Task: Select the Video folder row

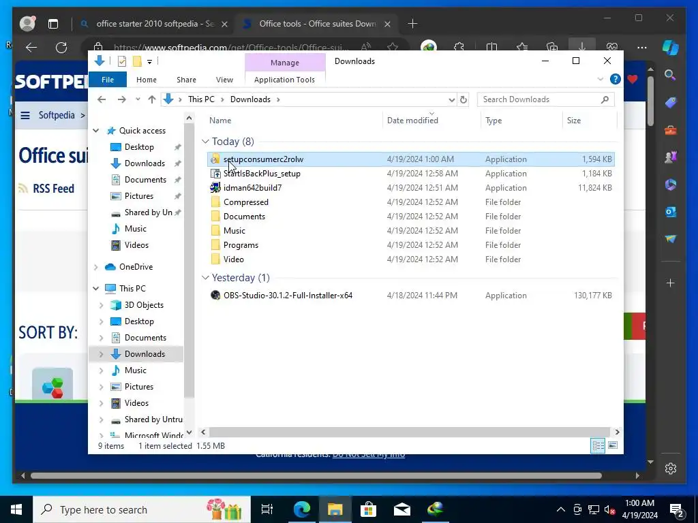Action: (410, 259)
